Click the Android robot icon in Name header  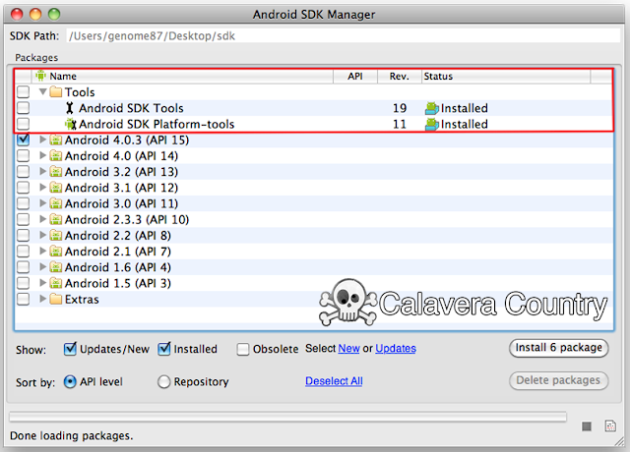pos(40,75)
